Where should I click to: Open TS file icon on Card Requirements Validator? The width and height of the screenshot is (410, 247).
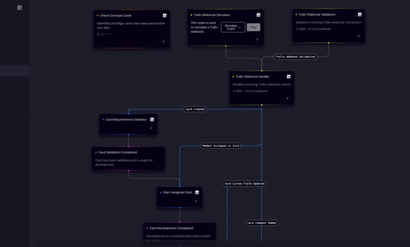pos(152,119)
